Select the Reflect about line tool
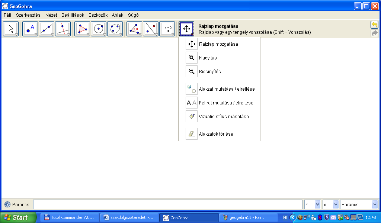Viewport: 381px width, 223px height. pos(151,29)
